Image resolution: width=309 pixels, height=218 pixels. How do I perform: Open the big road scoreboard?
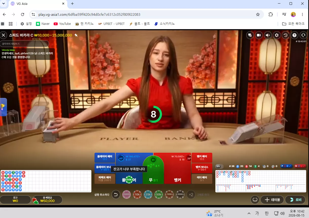coord(261,177)
